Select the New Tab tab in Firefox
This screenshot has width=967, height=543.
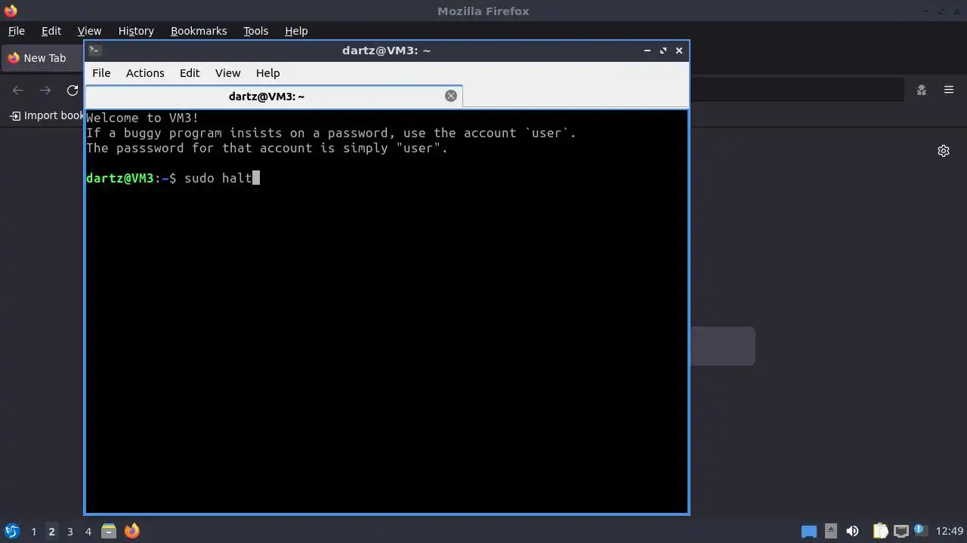point(42,58)
